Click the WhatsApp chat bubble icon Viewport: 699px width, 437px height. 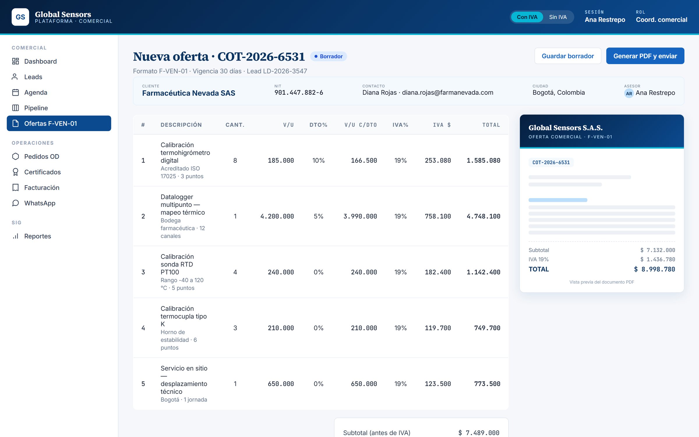point(15,203)
